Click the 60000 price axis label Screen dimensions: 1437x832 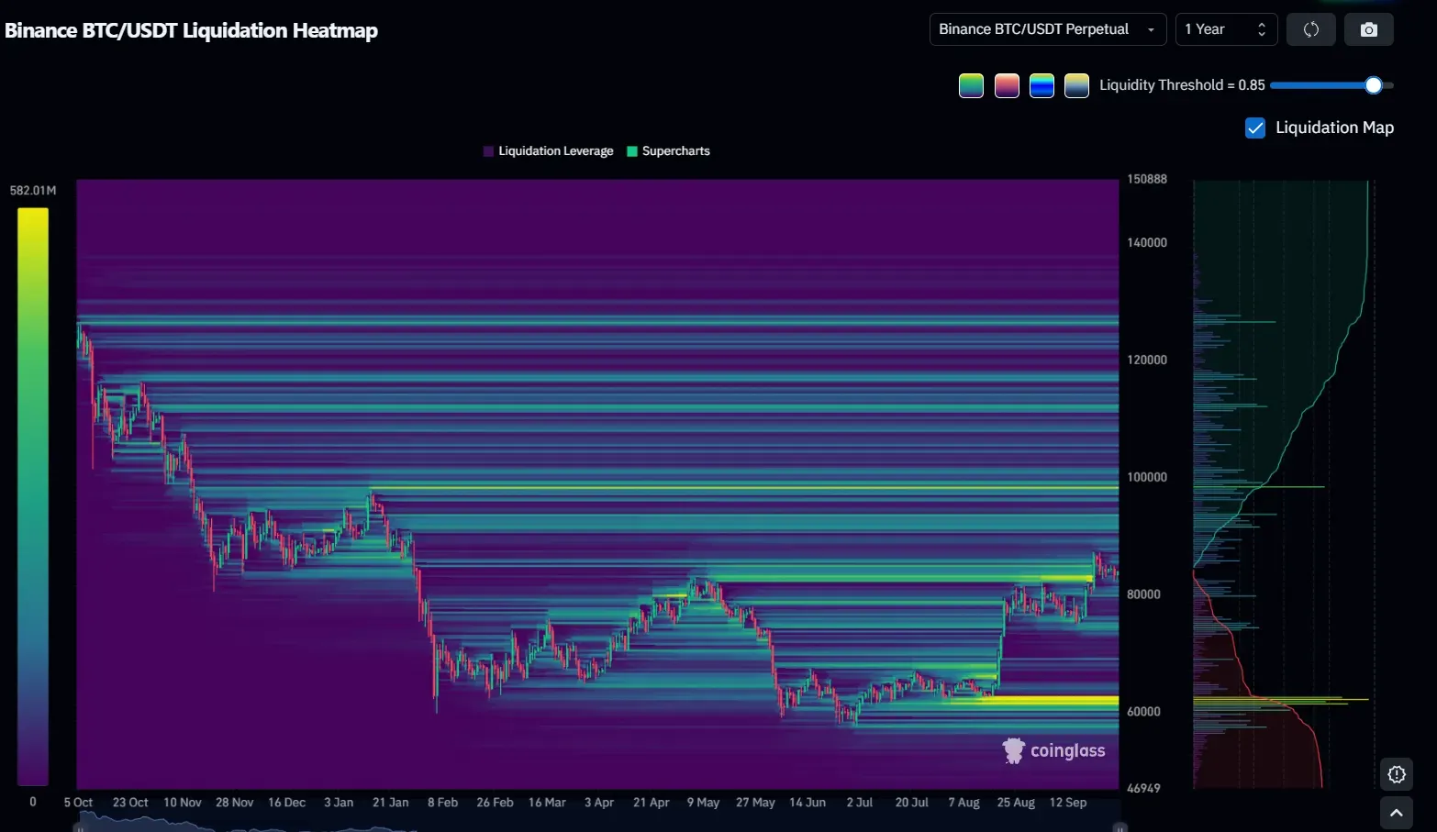coord(1143,712)
